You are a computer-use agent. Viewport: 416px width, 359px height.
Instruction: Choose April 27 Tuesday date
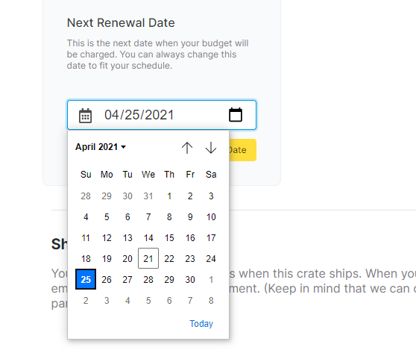pyautogui.click(x=127, y=279)
